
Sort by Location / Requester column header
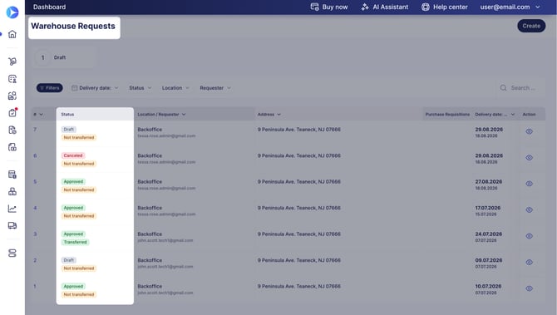(161, 115)
